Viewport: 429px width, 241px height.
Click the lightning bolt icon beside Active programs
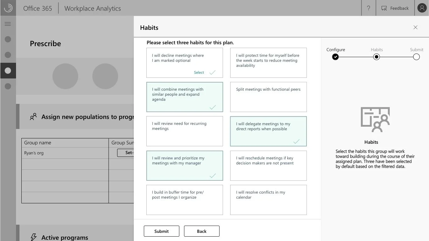click(x=33, y=237)
